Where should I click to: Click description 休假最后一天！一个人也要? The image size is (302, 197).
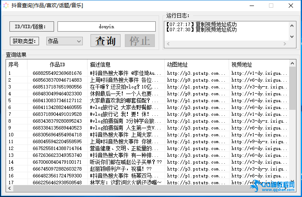tap(124, 94)
